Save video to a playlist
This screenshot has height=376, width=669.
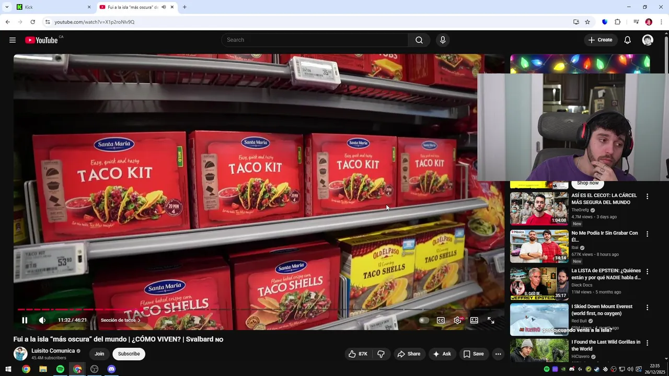pyautogui.click(x=474, y=354)
